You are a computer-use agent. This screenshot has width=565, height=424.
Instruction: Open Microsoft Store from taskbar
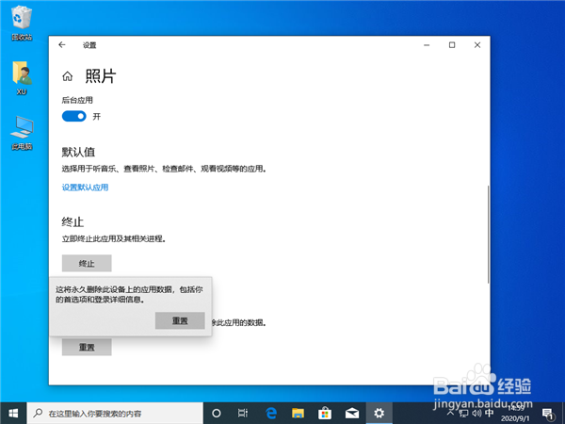tap(325, 414)
